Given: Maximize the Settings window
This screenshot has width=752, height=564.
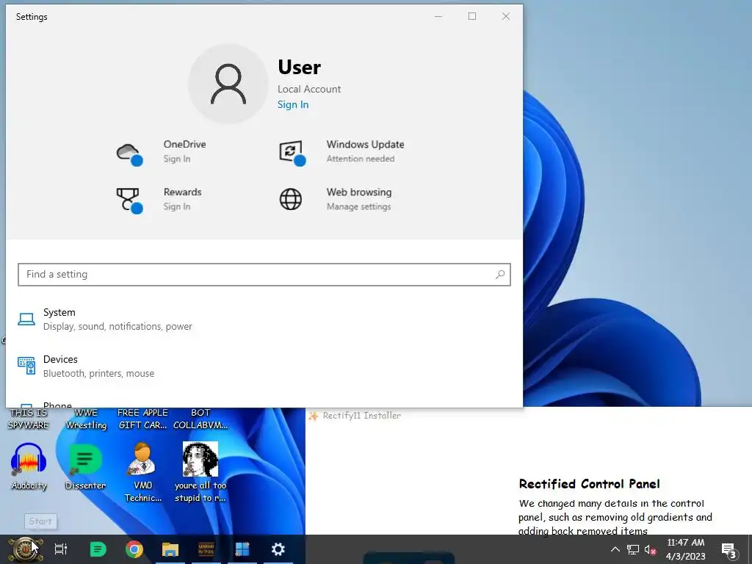Looking at the screenshot, I should tap(472, 16).
